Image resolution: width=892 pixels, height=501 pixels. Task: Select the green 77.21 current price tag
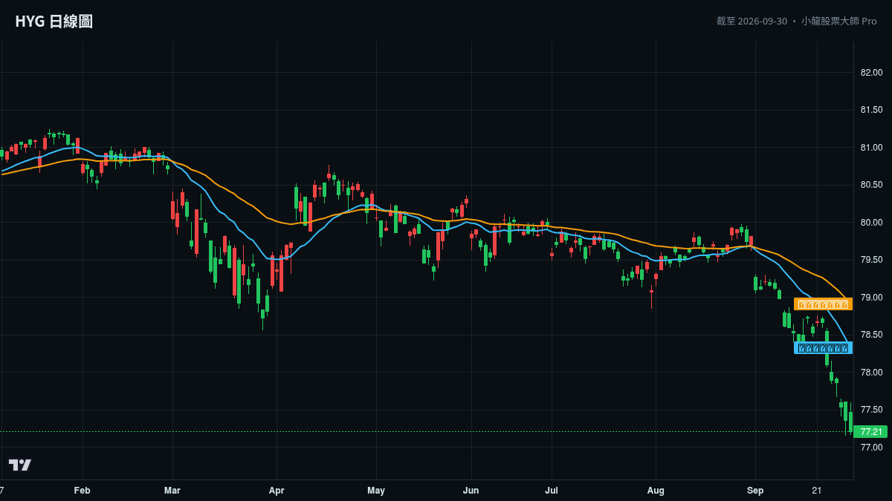[x=870, y=432]
